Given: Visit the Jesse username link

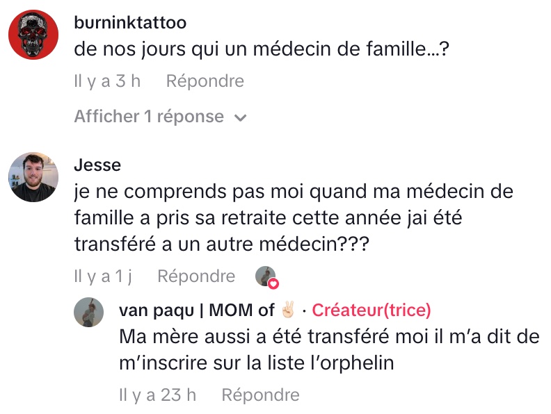Looking at the screenshot, I should (97, 165).
